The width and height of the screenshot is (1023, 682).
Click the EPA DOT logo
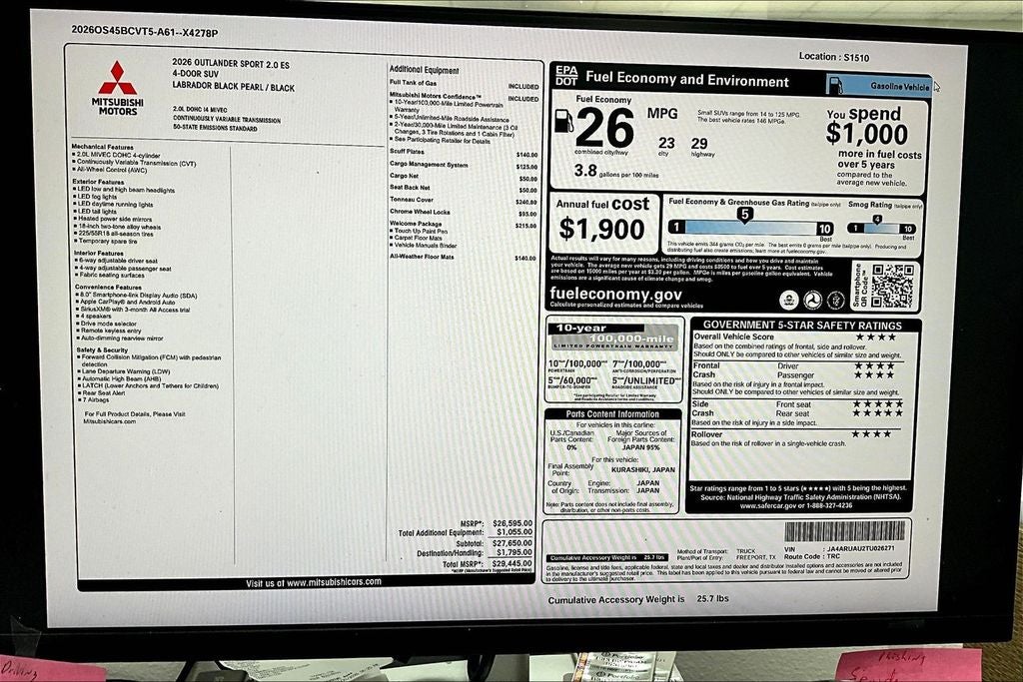(566, 76)
